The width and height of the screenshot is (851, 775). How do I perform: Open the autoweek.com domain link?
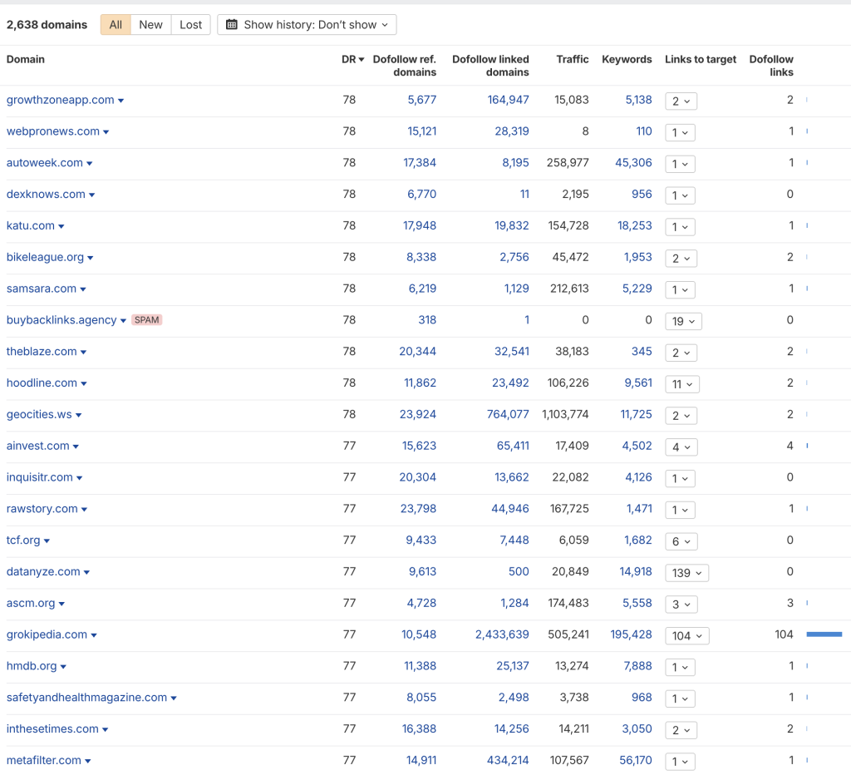pyautogui.click(x=45, y=163)
